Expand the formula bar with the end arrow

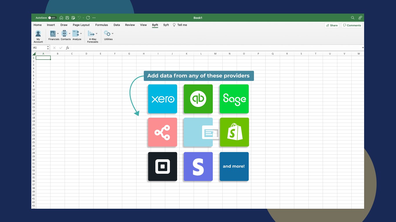363,48
